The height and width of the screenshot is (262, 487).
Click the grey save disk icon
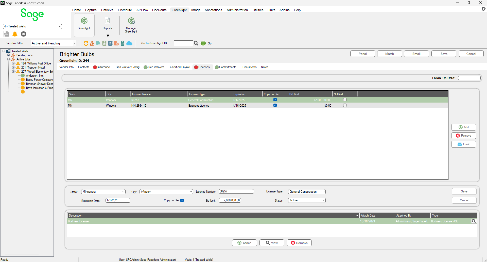pyautogui.click(x=6, y=34)
